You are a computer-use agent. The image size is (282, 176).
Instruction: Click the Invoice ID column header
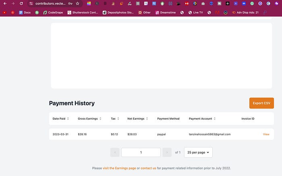click(x=248, y=119)
